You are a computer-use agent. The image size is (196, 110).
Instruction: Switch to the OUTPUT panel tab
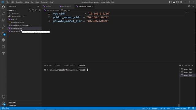[x=58, y=66]
